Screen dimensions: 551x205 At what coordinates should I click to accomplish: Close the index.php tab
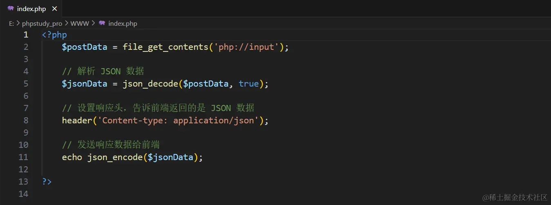pyautogui.click(x=55, y=9)
